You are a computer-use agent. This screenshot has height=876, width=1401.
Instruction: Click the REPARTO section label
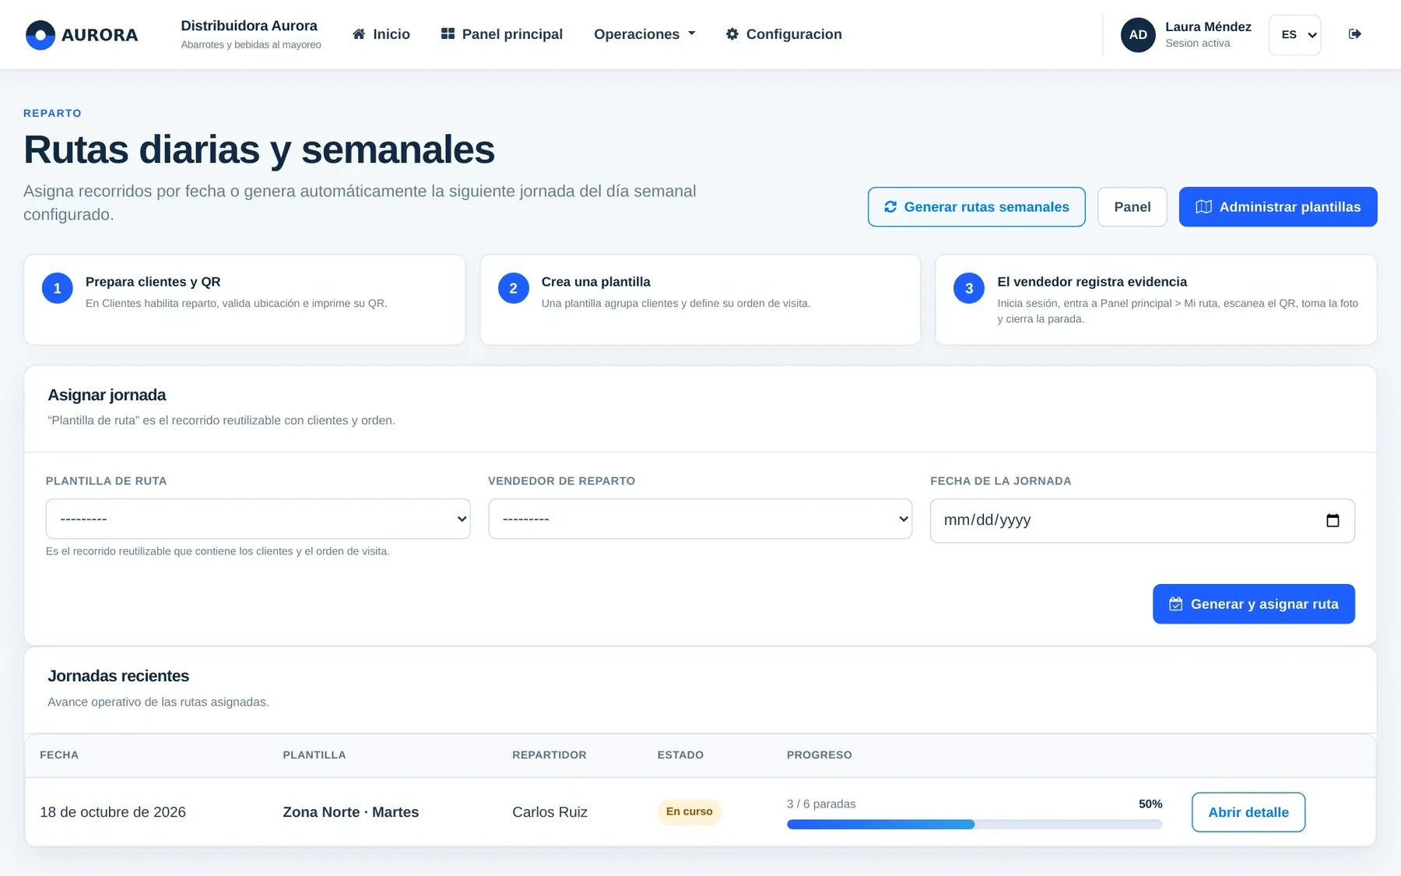[x=52, y=113]
